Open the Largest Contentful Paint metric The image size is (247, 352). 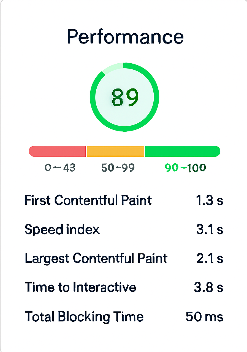coord(96,258)
